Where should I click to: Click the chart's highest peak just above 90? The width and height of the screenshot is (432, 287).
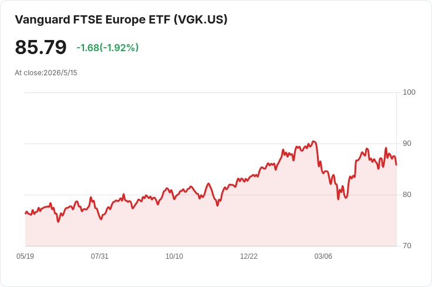[x=313, y=142]
